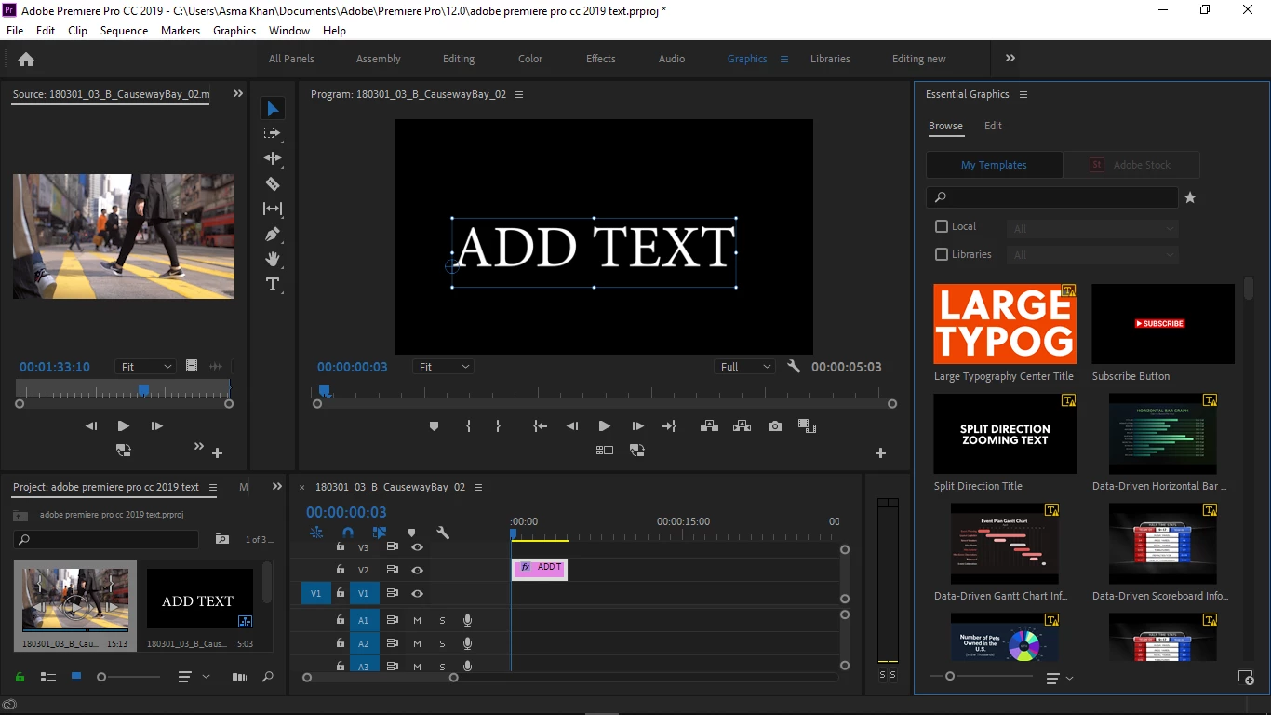Screen dimensions: 1271x715
Task: Click Mark In in Program monitor
Action: click(468, 426)
